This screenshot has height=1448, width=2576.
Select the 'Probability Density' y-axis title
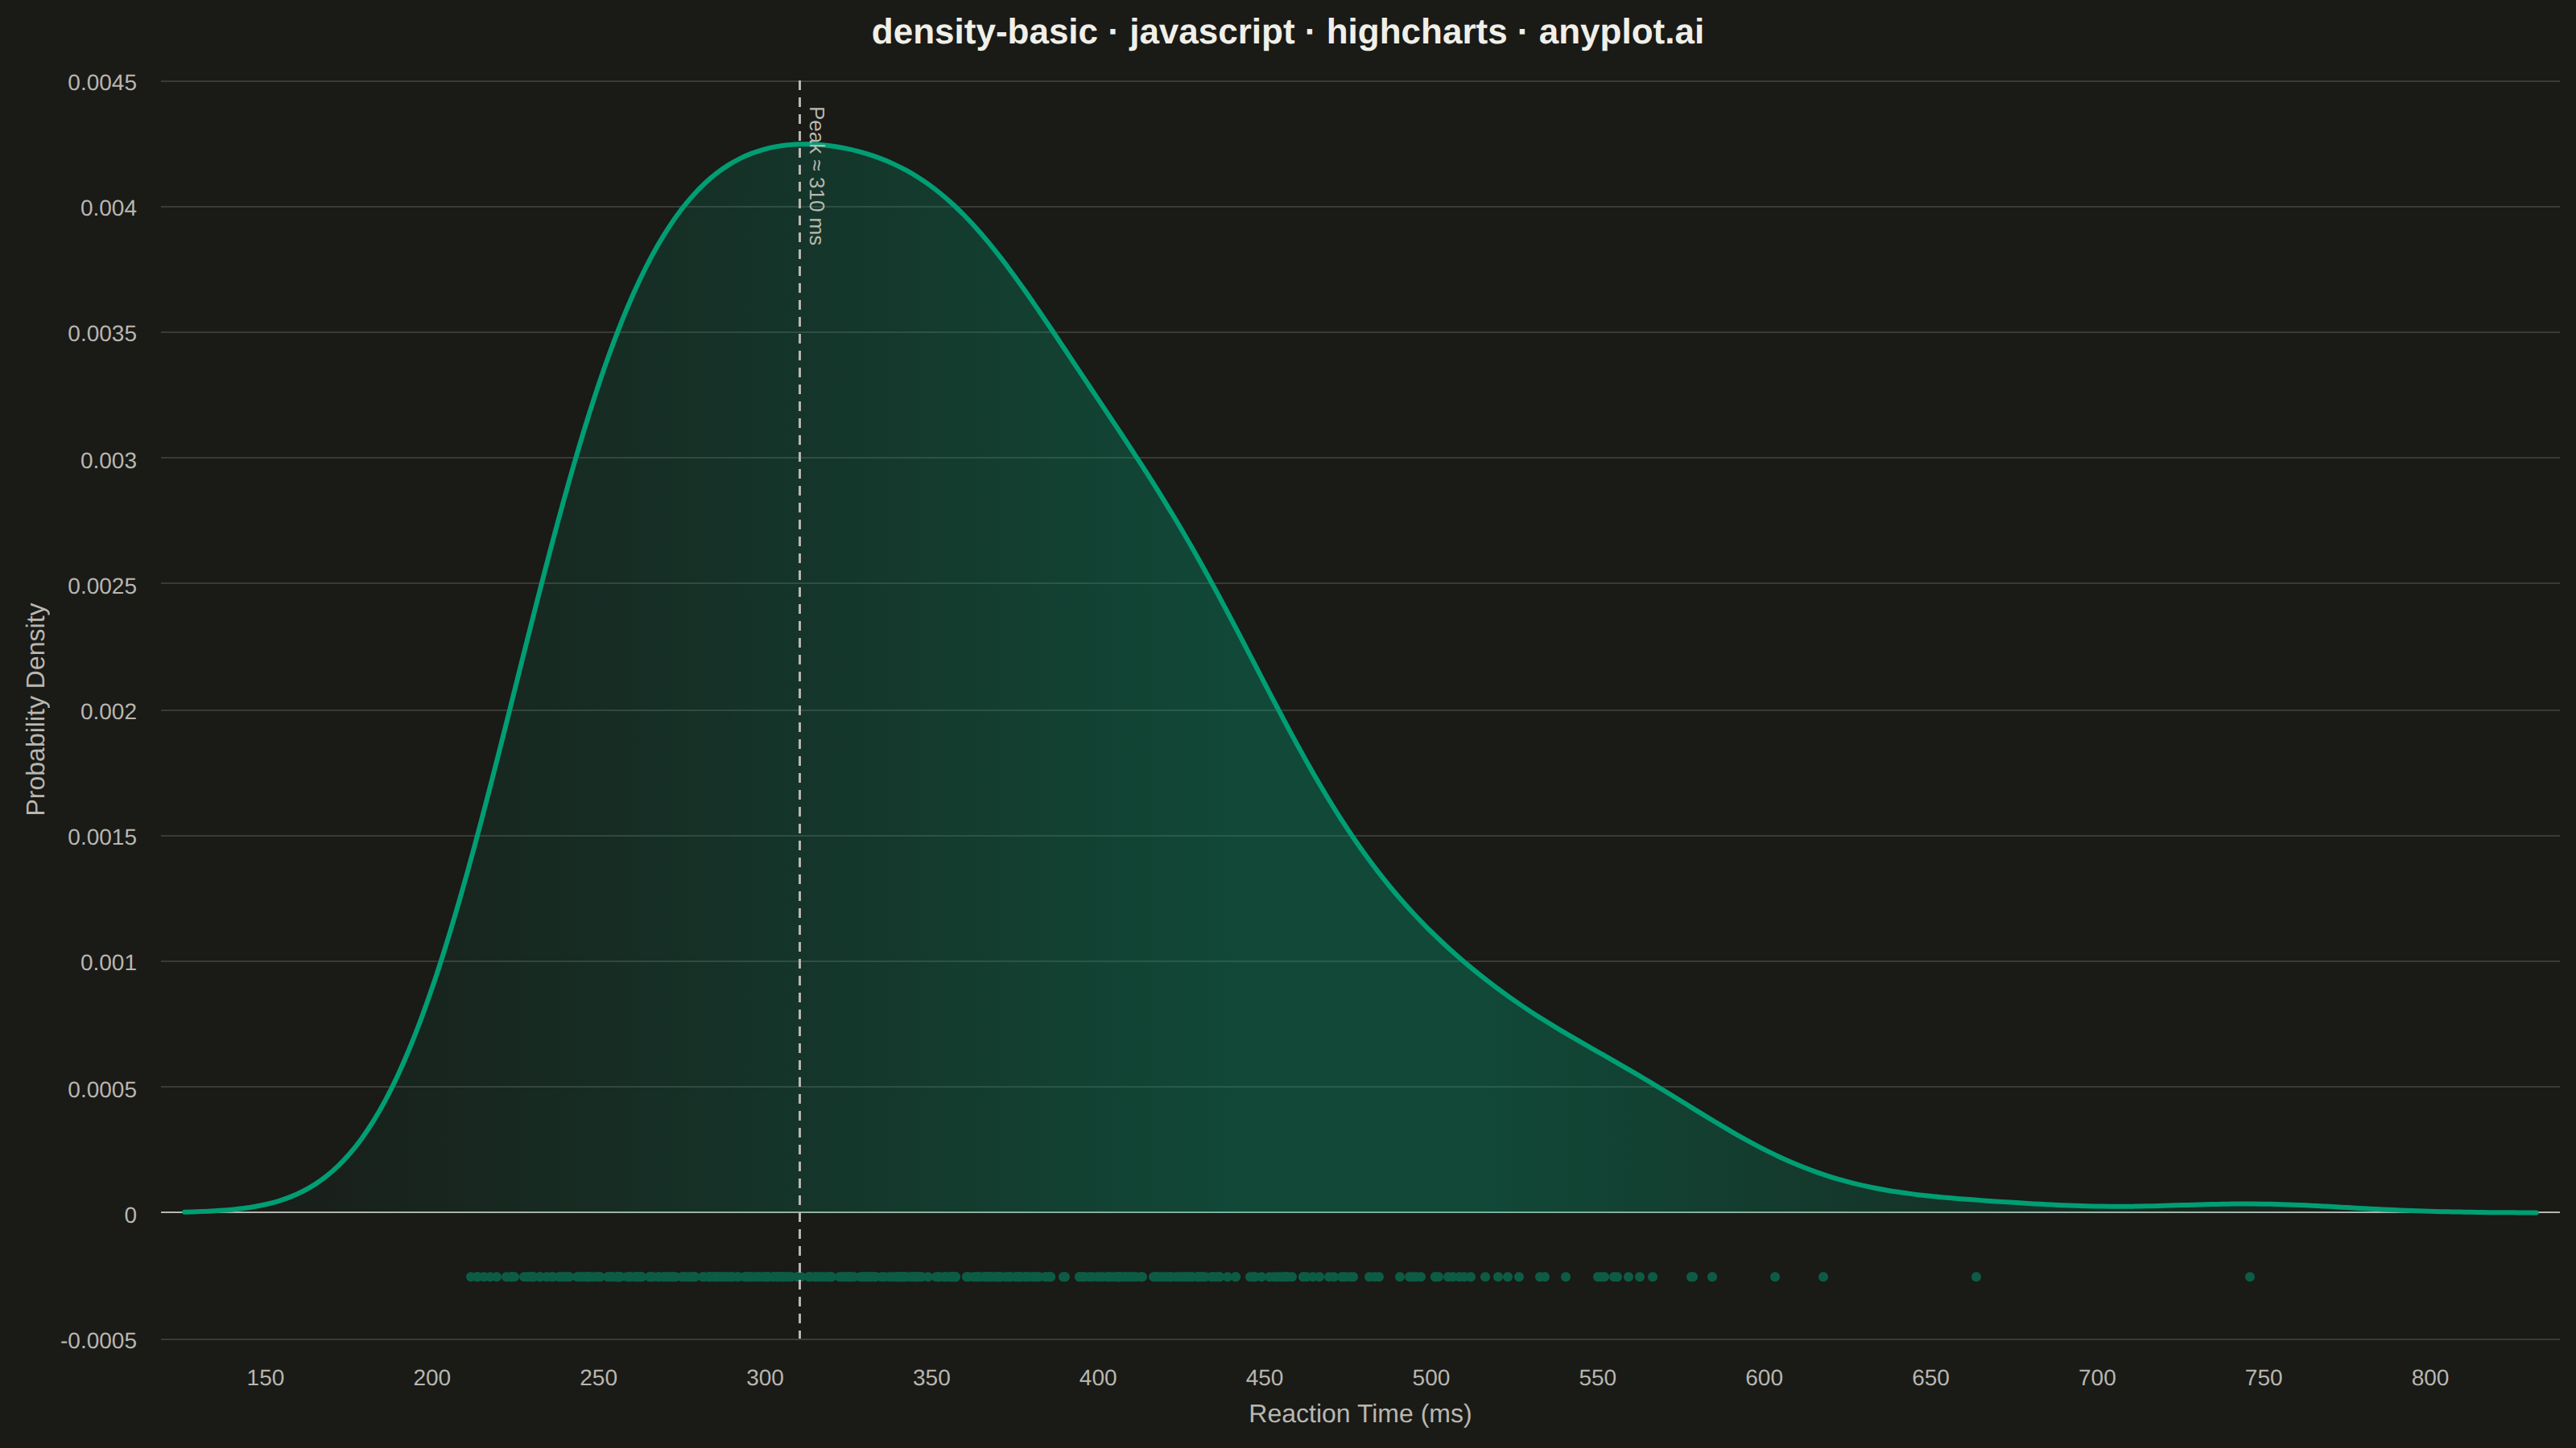tap(36, 709)
